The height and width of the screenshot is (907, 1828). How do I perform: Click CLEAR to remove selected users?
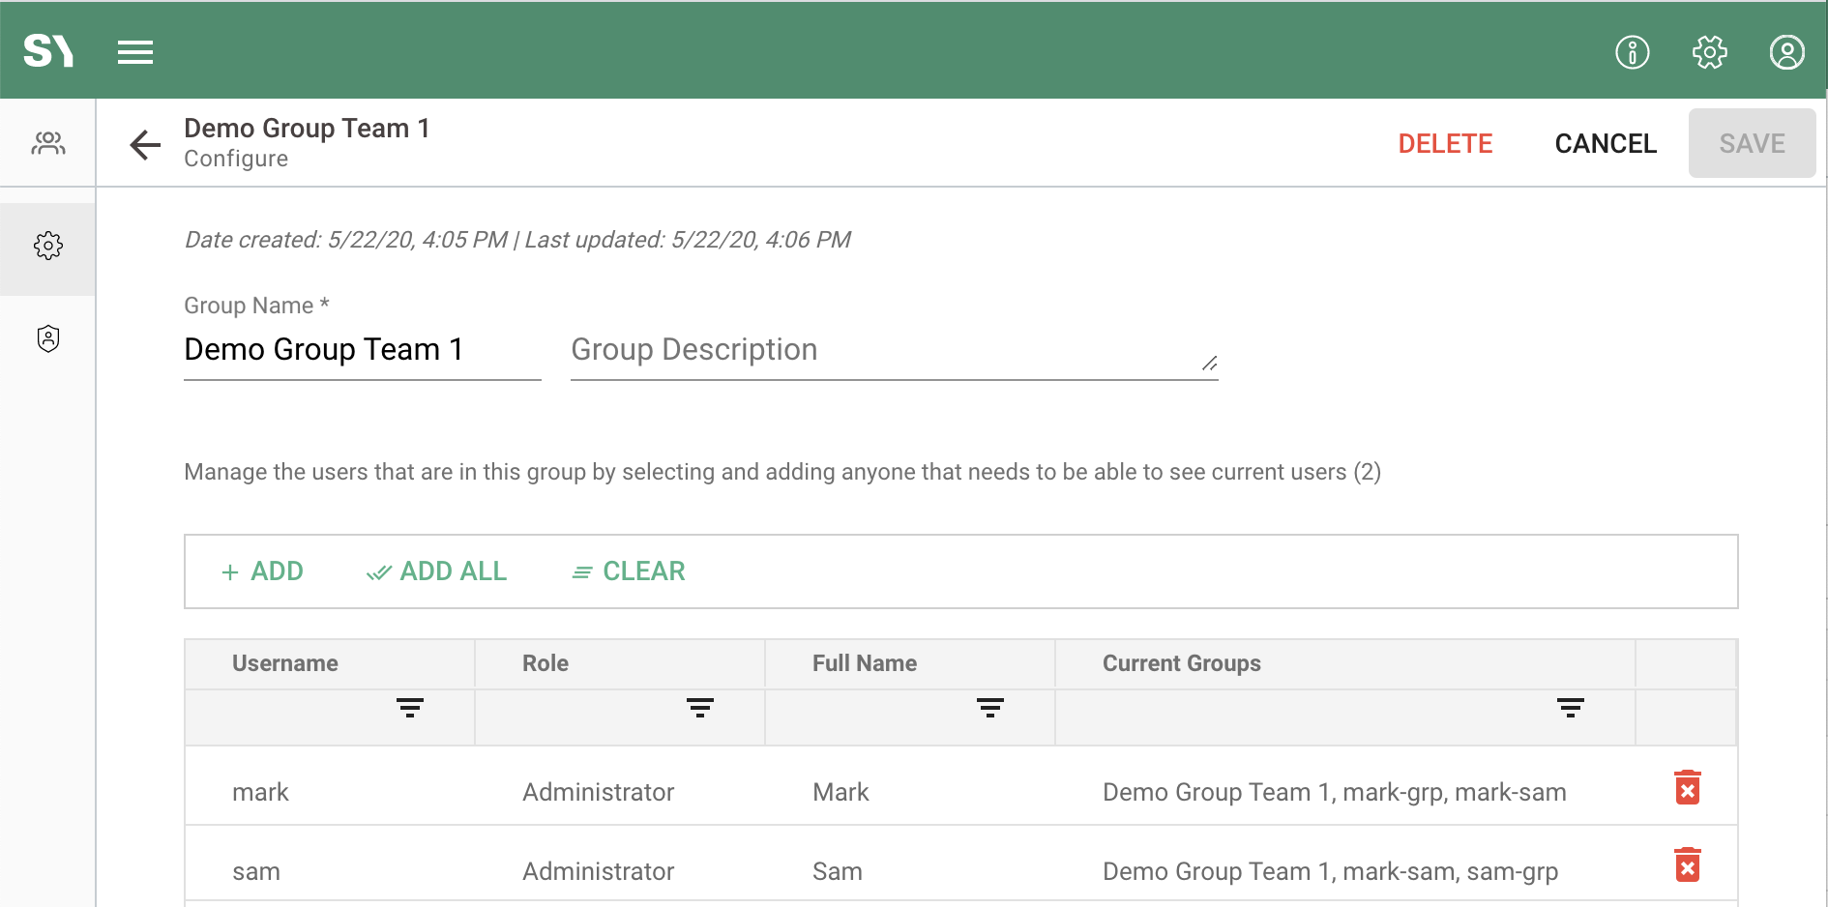tap(627, 571)
